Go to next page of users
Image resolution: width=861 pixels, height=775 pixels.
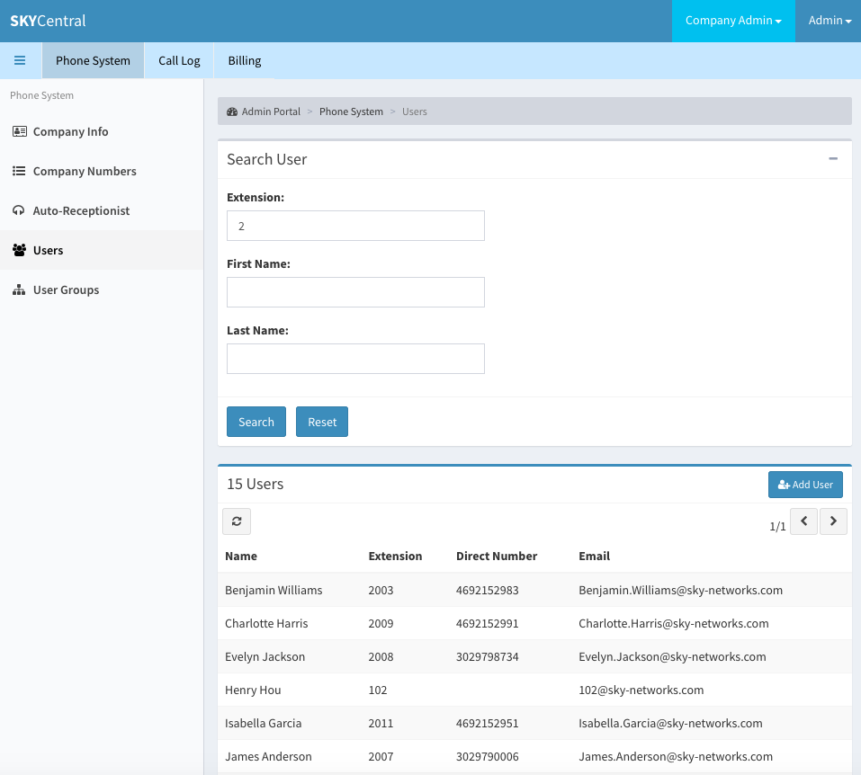coord(833,521)
